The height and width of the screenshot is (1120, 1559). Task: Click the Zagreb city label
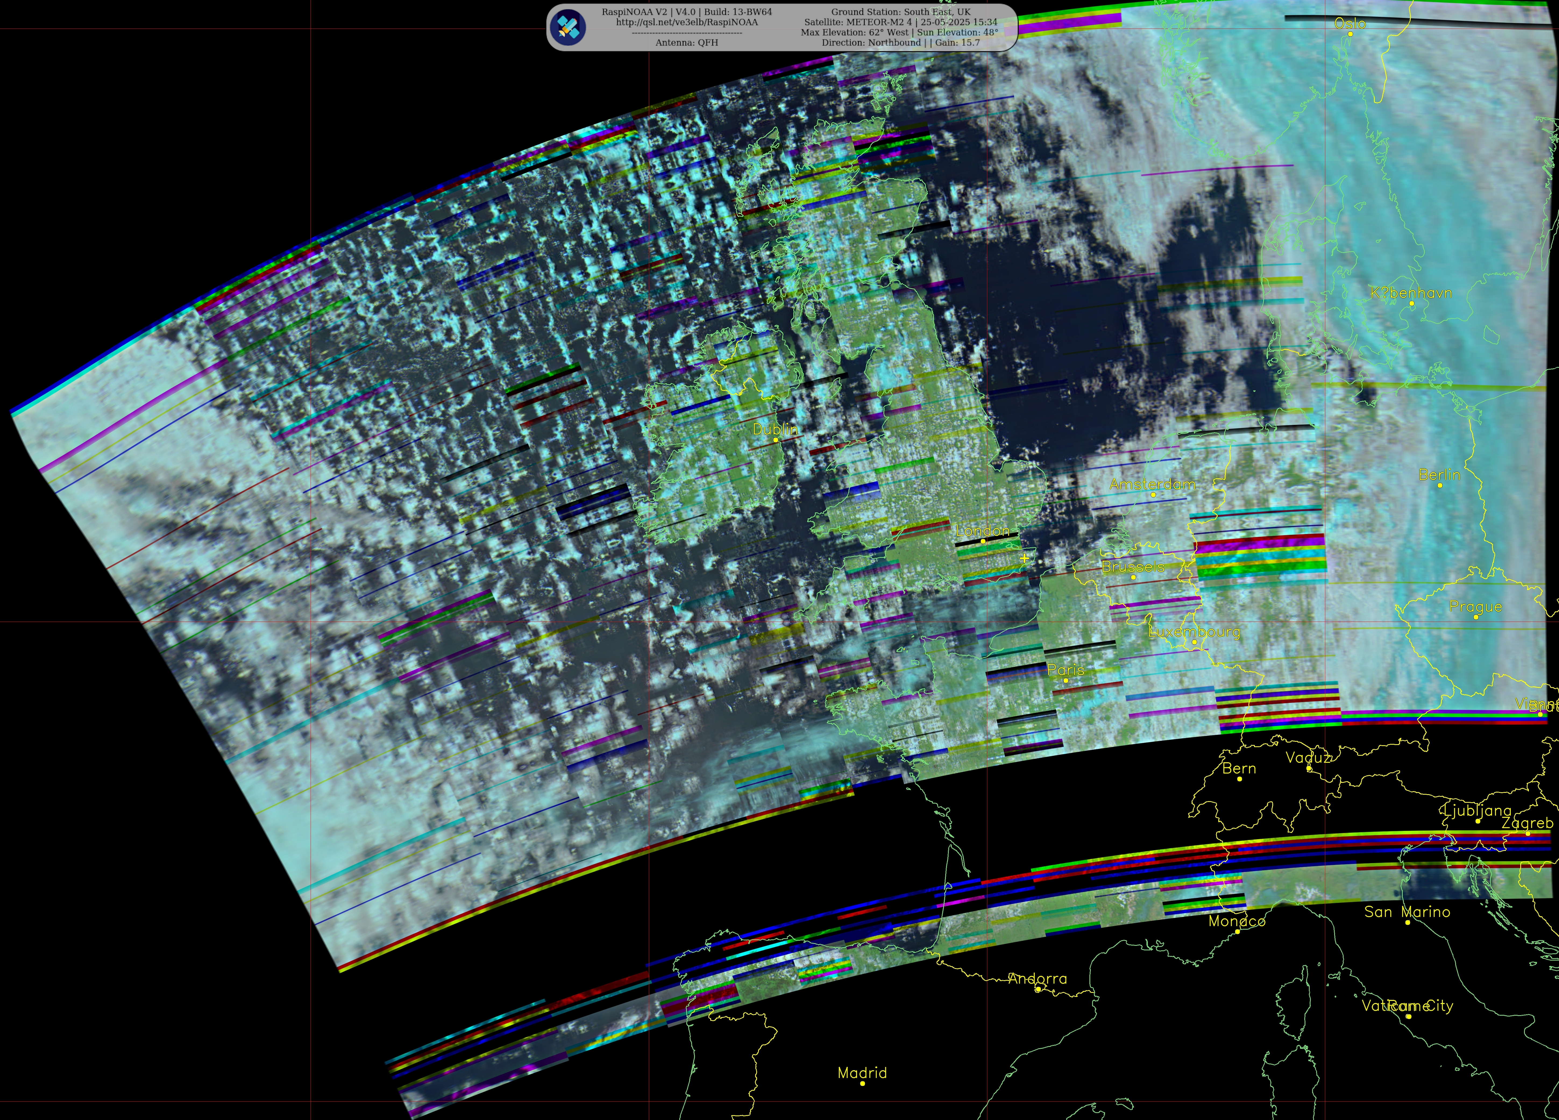pos(1527,824)
